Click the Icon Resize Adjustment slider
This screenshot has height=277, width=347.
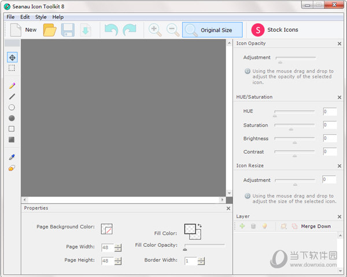pos(295,182)
